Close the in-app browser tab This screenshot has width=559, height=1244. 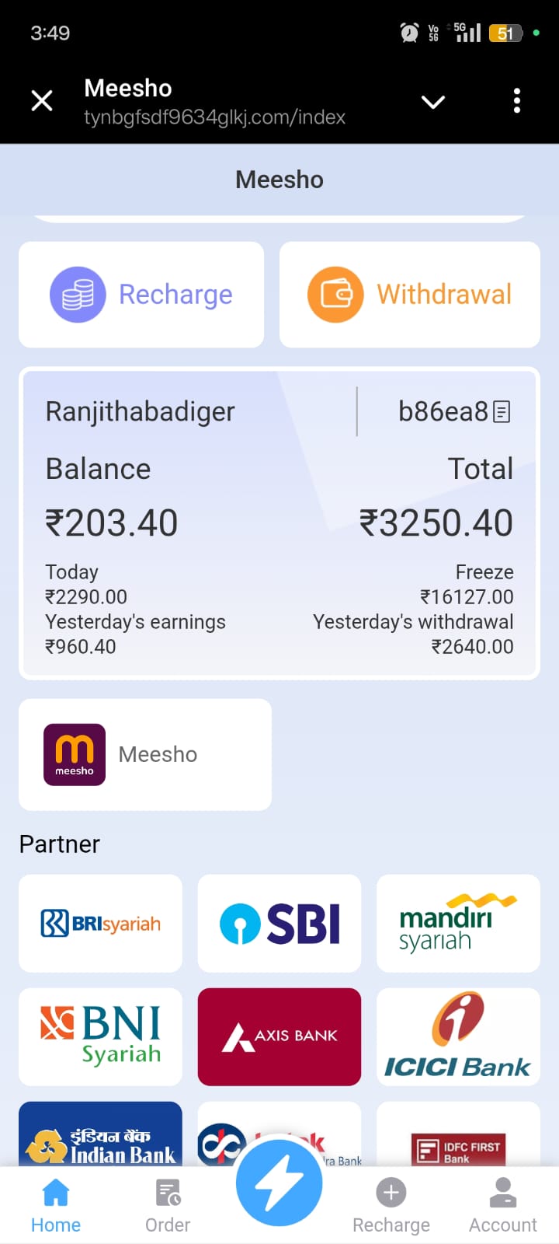(x=42, y=101)
